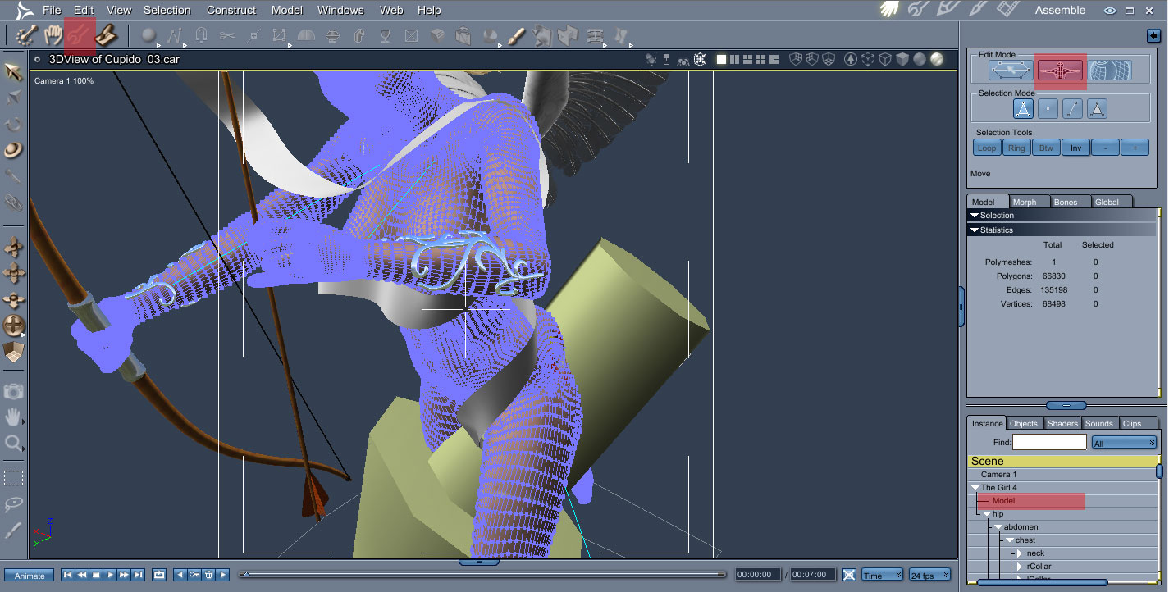Select the marquee selection tool on the left sidebar
The image size is (1169, 592).
13,479
